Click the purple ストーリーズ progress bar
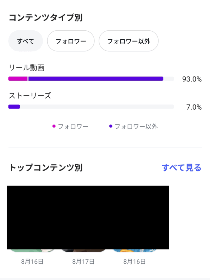This screenshot has height=280, width=210. [x=14, y=107]
